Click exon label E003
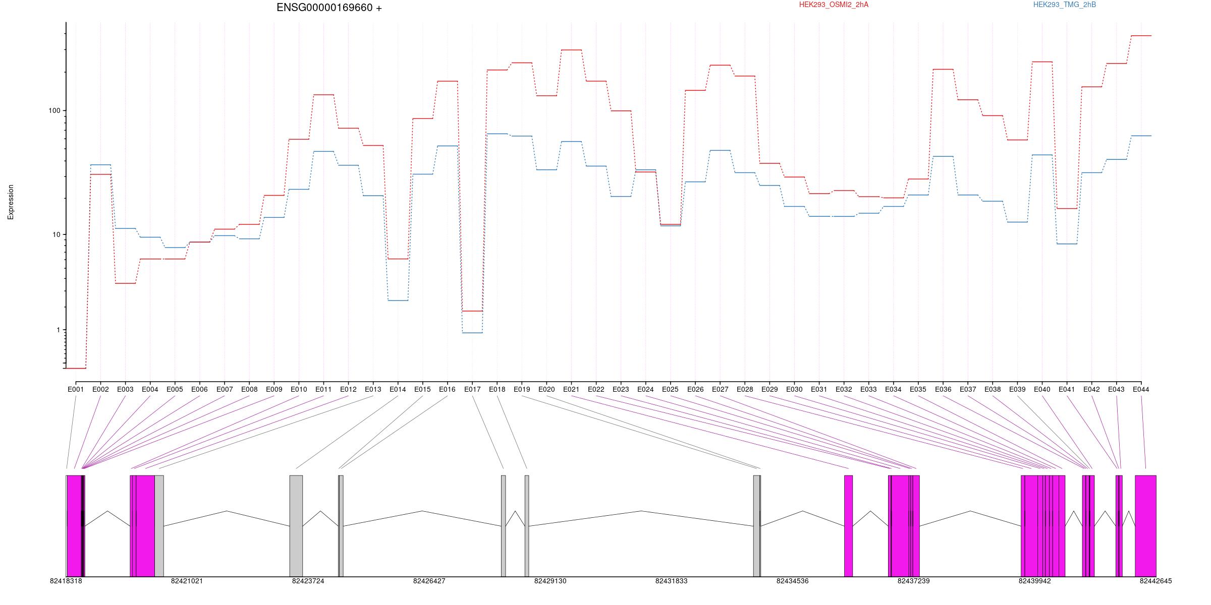 tap(125, 389)
